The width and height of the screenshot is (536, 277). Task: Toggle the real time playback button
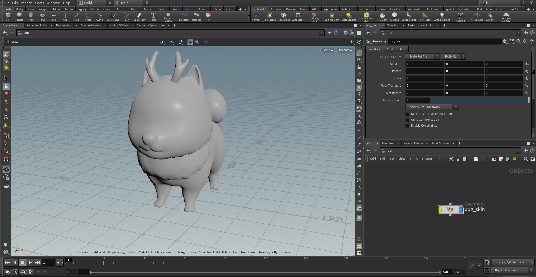click(x=30, y=271)
